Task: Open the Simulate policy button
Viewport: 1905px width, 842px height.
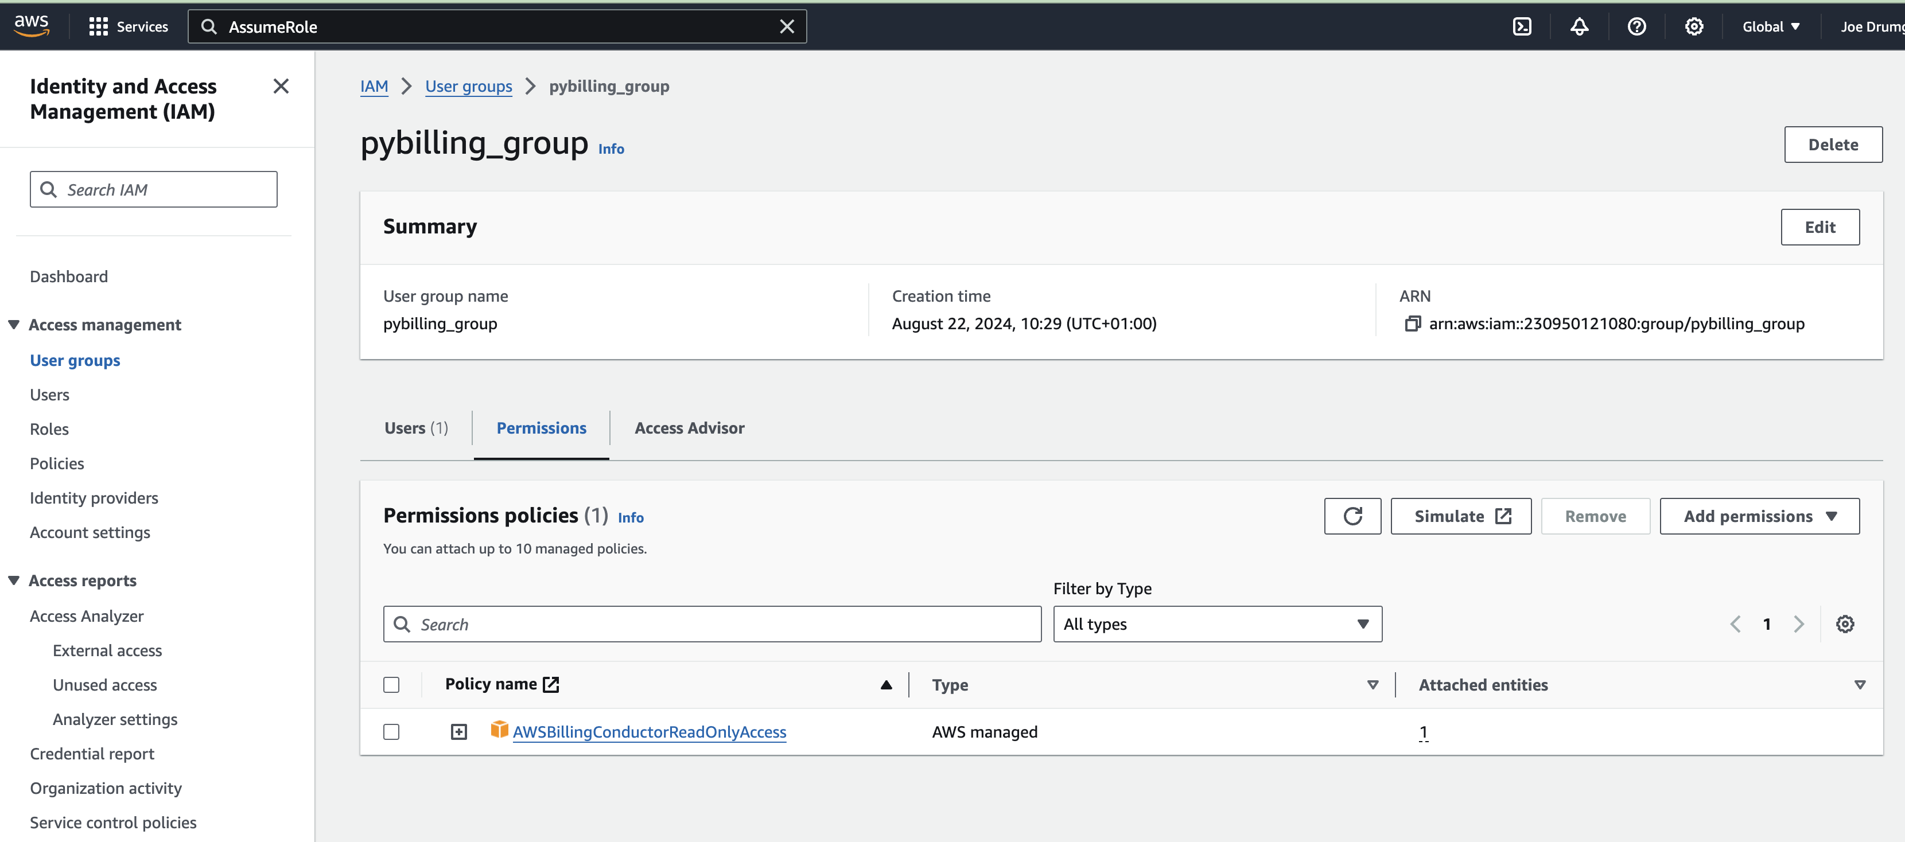Action: click(x=1460, y=516)
